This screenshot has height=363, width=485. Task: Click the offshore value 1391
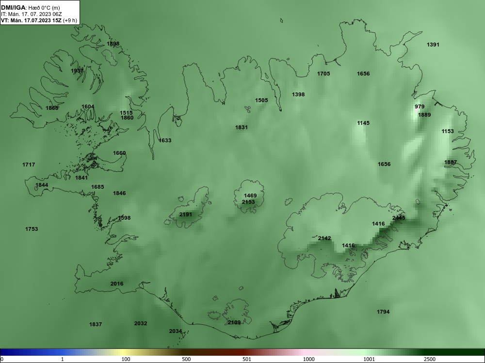[433, 45]
